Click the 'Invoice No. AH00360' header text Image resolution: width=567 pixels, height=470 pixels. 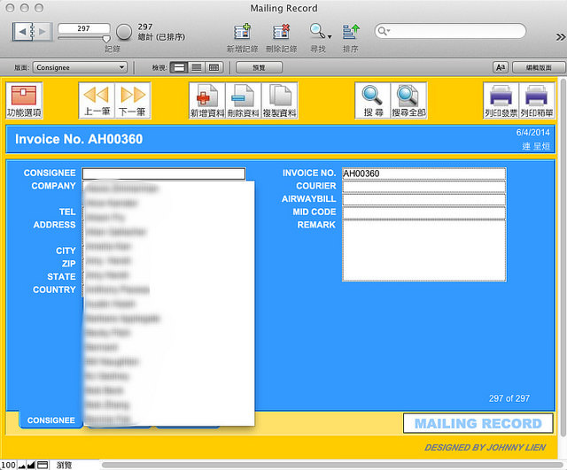79,139
